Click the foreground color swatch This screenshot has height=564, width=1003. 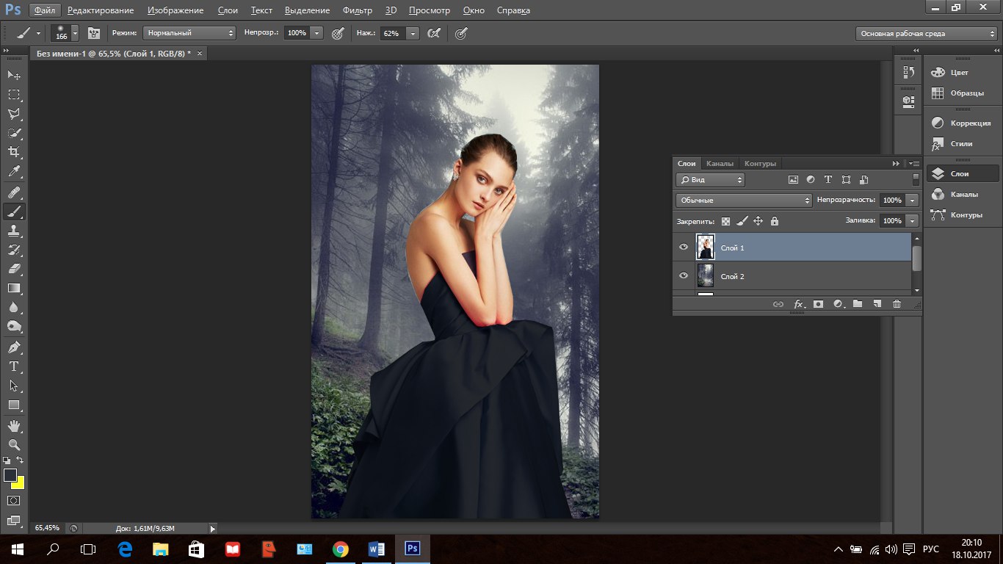point(10,475)
